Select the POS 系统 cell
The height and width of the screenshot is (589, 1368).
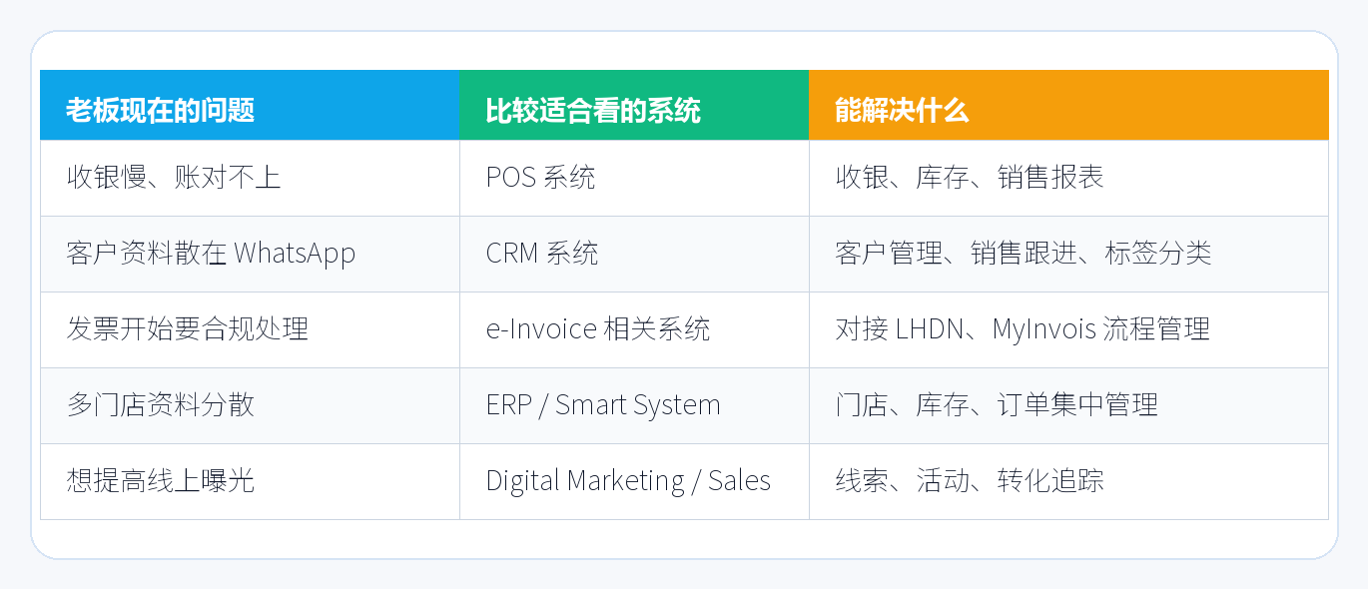[634, 178]
